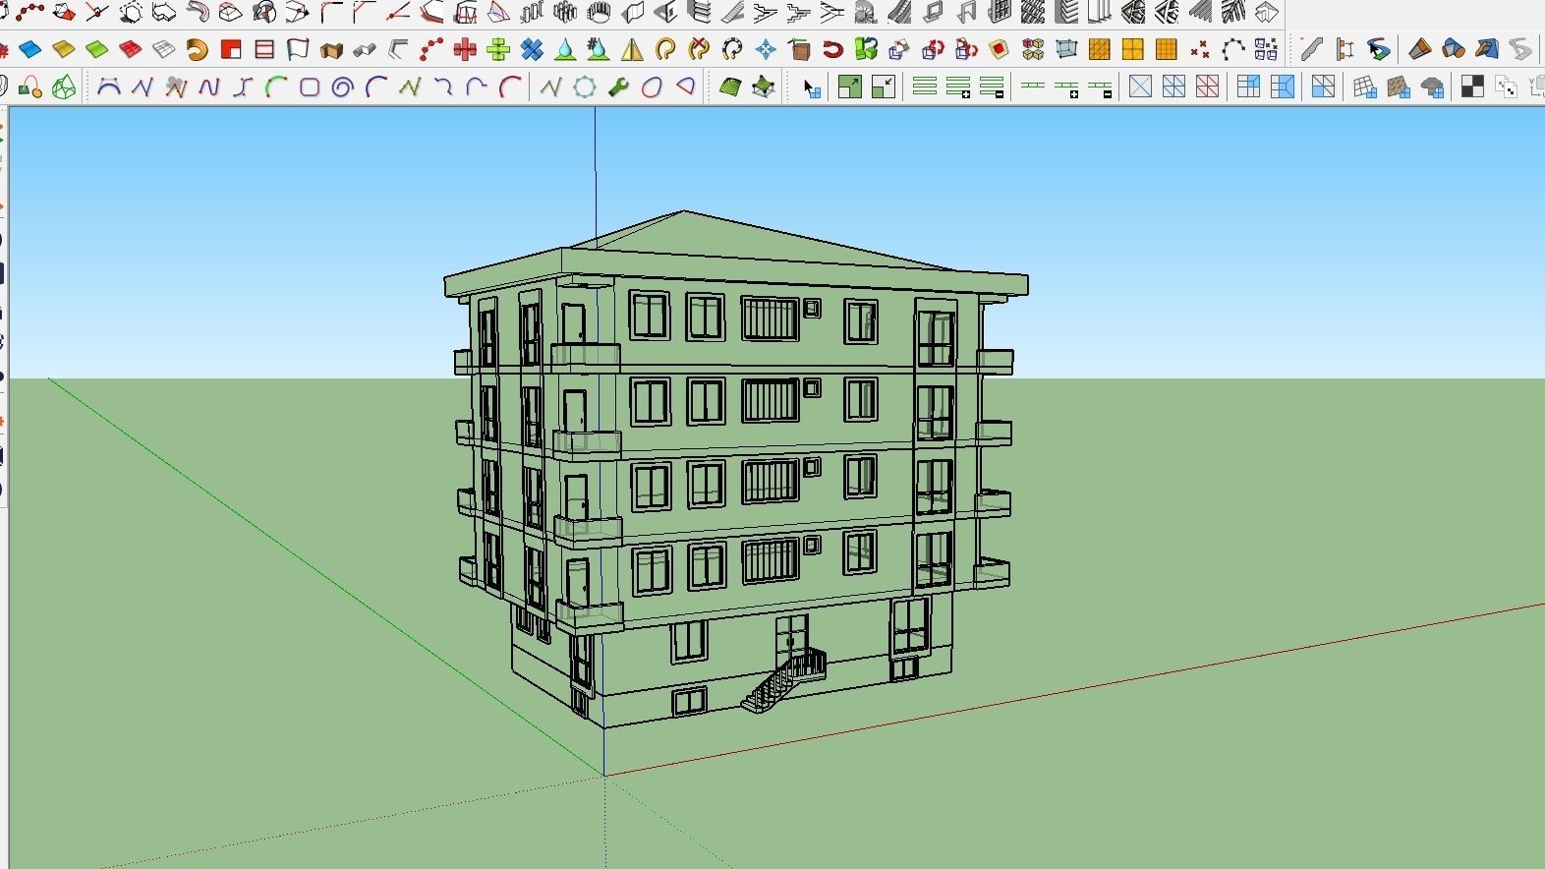The height and width of the screenshot is (869, 1545).
Task: Select the blue four-way arrows icon
Action: pos(766,49)
